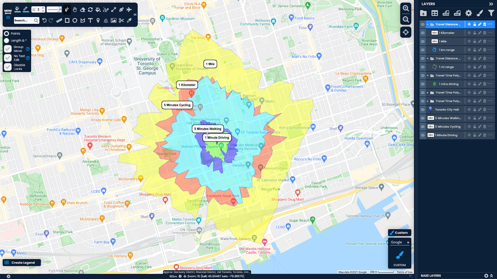Select the straight line segment tool

coord(114,10)
